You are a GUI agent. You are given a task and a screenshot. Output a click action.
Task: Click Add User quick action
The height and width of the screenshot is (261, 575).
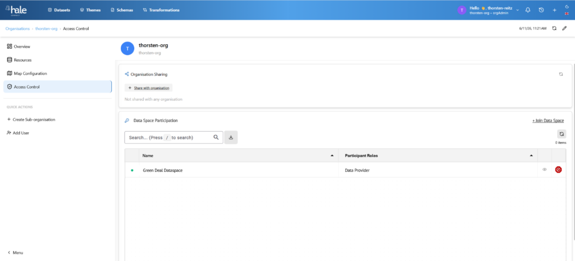[18, 133]
